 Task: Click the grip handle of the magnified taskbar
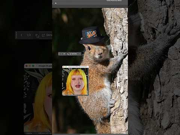click(x=16, y=35)
